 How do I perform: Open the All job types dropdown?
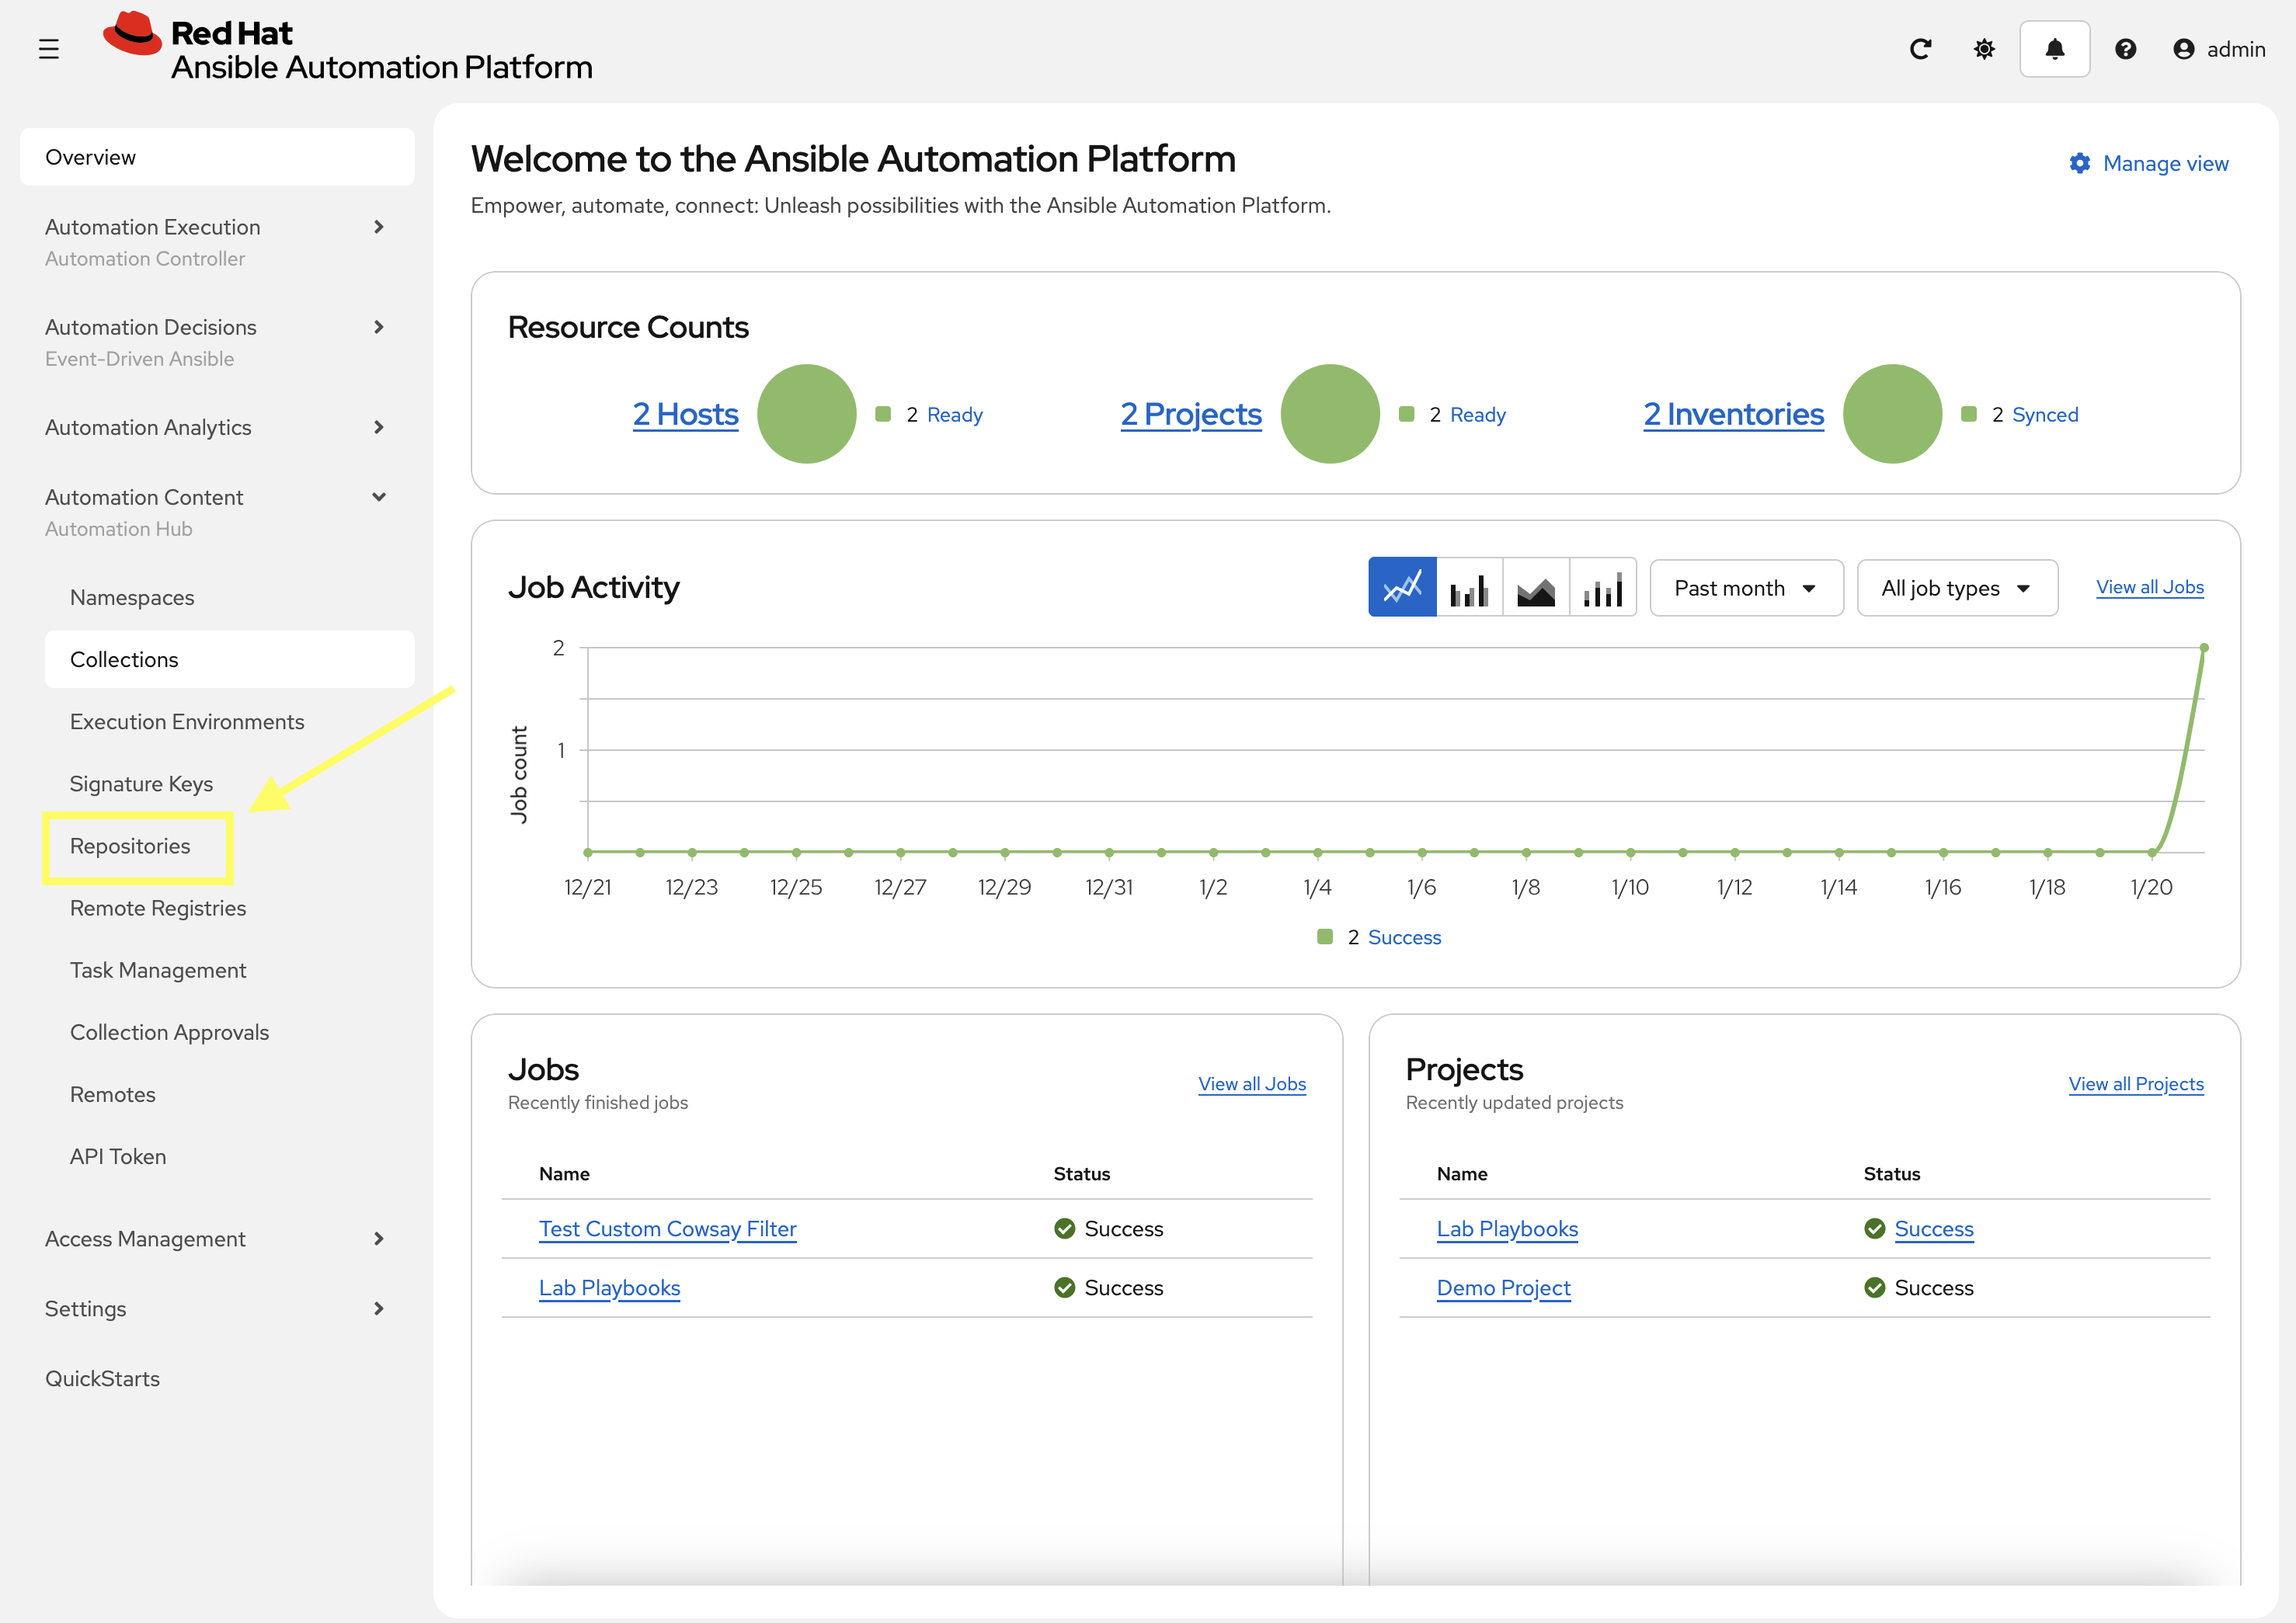click(x=1956, y=588)
